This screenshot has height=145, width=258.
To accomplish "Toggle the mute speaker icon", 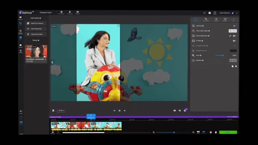I will point(180,111).
